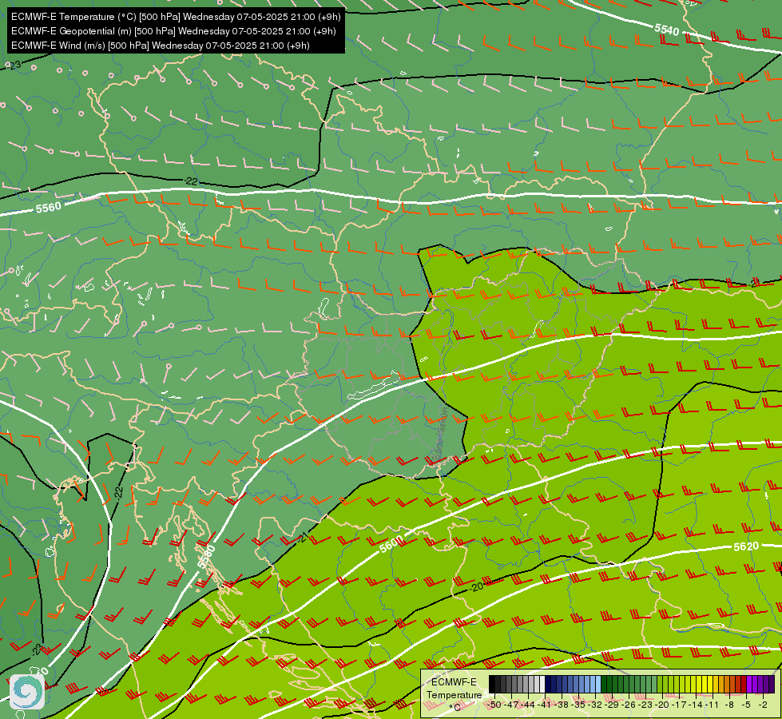Click the -11 value on the temperature legend
This screenshot has width=782, height=719.
coord(712,705)
